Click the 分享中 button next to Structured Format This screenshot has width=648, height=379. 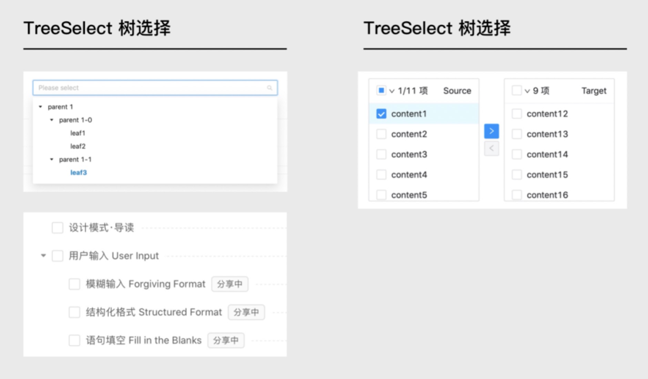[x=246, y=312]
